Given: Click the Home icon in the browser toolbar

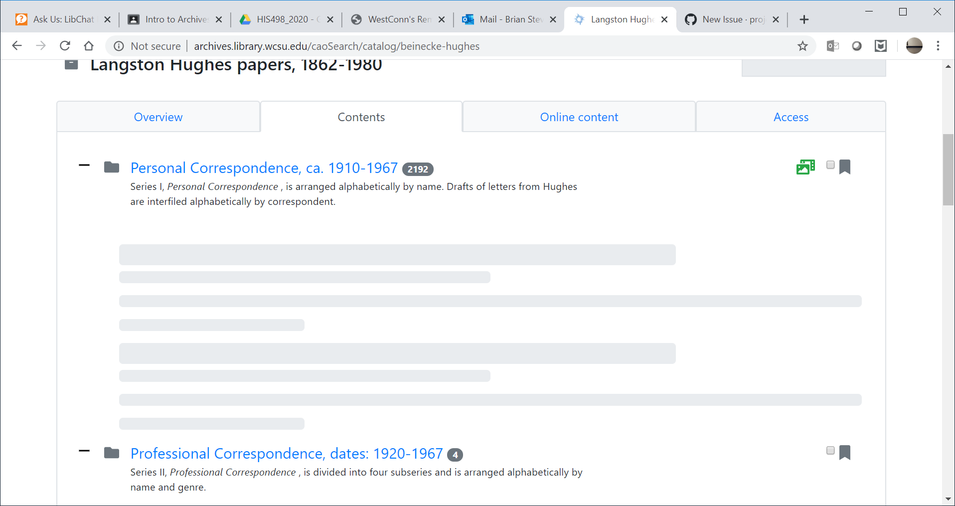Looking at the screenshot, I should (x=89, y=46).
